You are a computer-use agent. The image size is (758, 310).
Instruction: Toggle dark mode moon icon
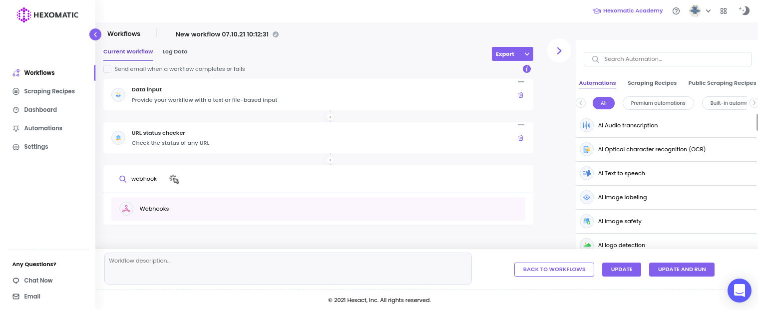click(x=745, y=10)
